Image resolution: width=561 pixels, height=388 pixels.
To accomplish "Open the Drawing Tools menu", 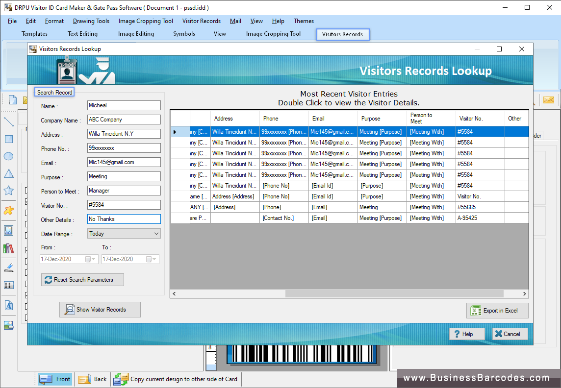I will pyautogui.click(x=91, y=21).
